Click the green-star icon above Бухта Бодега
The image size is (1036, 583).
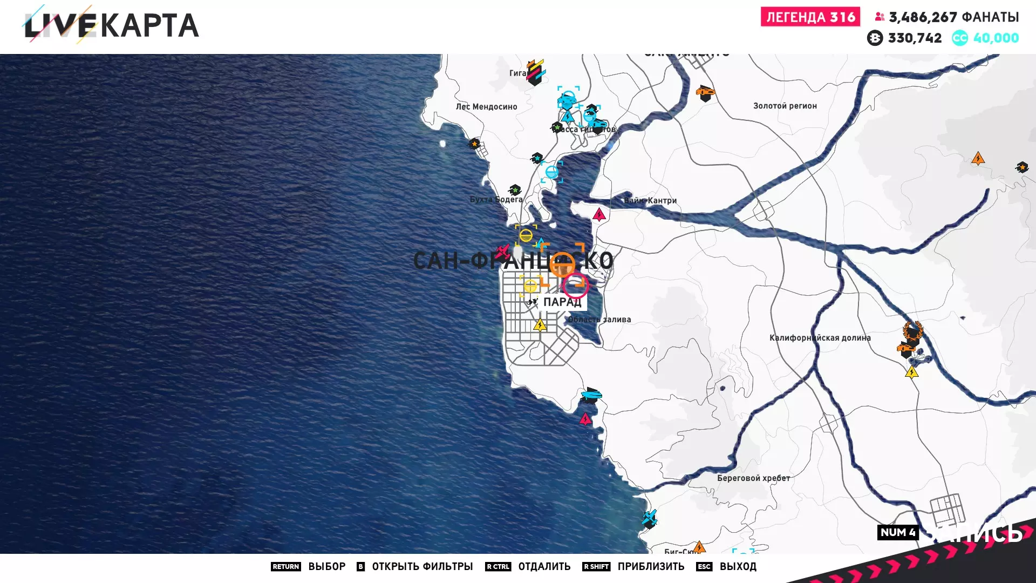(x=515, y=190)
